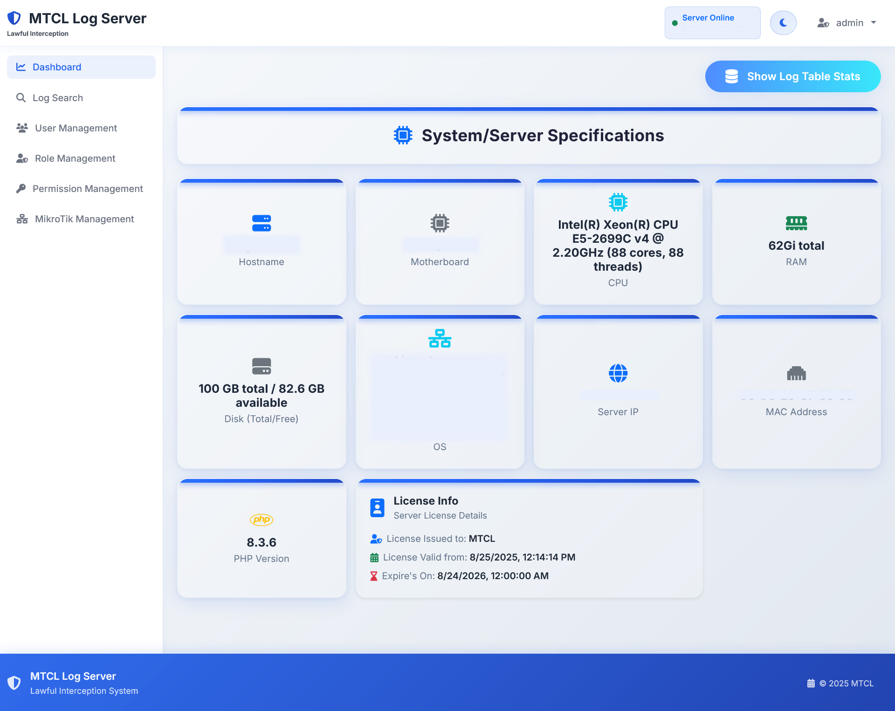Click the Show Log Table Stats button
Viewport: 895px width, 711px height.
792,76
